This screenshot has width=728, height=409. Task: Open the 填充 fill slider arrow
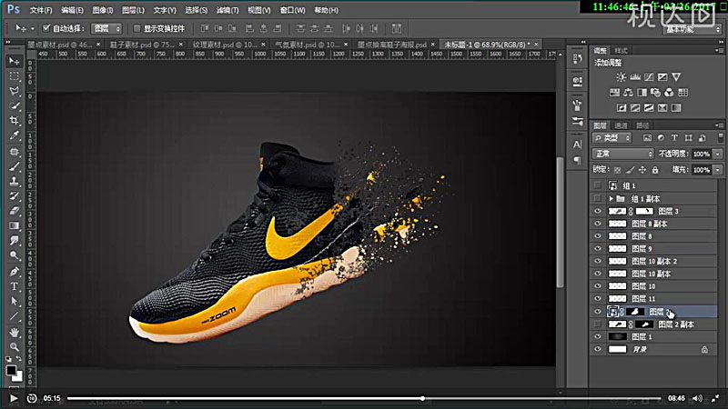[x=718, y=170]
